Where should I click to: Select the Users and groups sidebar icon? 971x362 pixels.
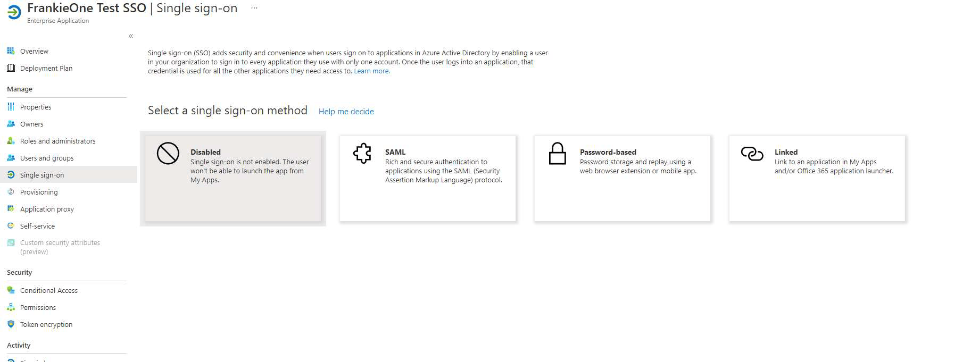pyautogui.click(x=11, y=158)
